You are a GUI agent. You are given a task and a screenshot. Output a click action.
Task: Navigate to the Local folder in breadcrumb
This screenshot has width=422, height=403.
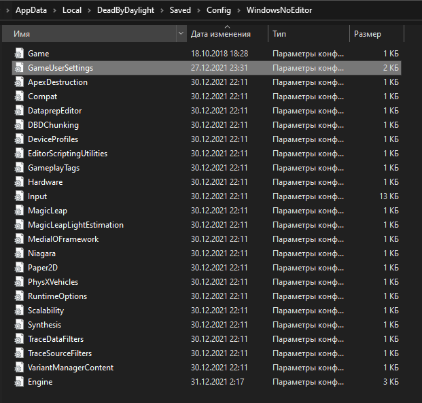(x=71, y=11)
